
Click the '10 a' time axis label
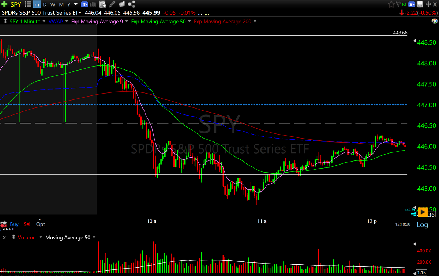click(152, 221)
